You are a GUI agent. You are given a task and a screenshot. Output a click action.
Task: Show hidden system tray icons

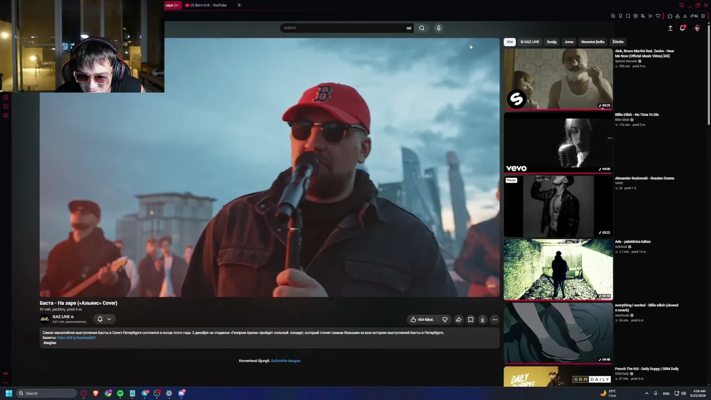pos(647,393)
